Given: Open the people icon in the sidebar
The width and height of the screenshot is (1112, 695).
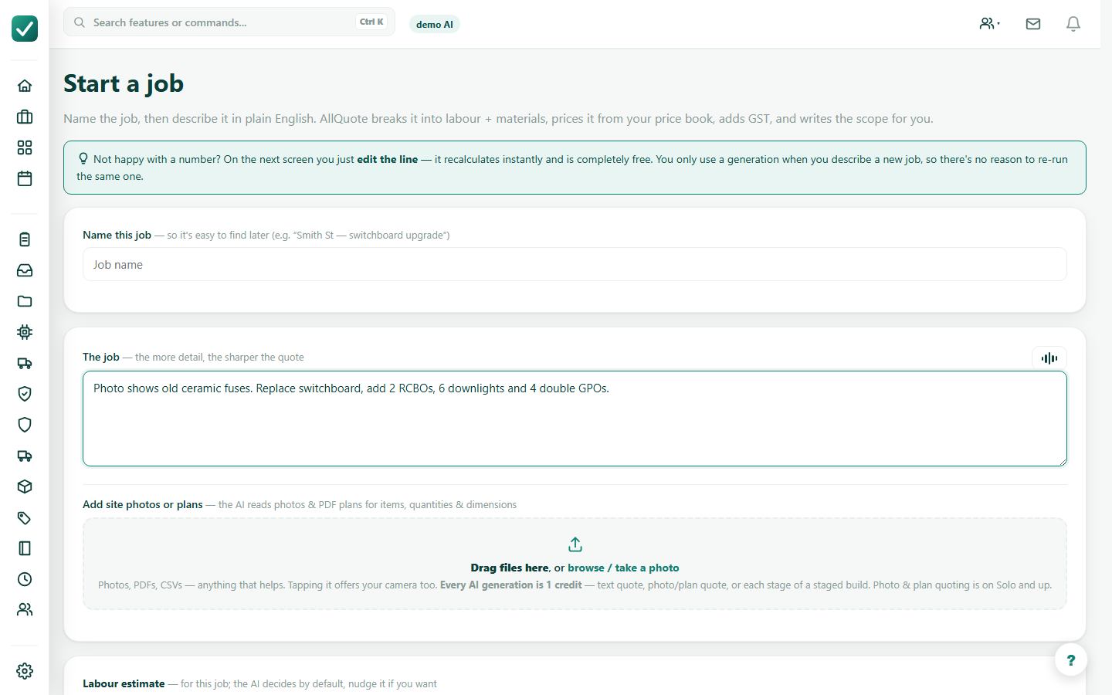Looking at the screenshot, I should click(25, 609).
